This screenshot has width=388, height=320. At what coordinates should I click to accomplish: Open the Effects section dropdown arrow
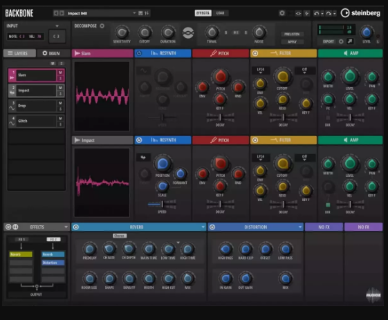[x=66, y=227]
